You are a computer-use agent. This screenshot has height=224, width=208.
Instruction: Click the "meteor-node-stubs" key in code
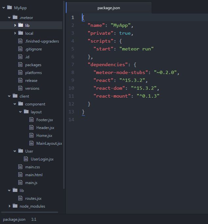[x=121, y=72]
